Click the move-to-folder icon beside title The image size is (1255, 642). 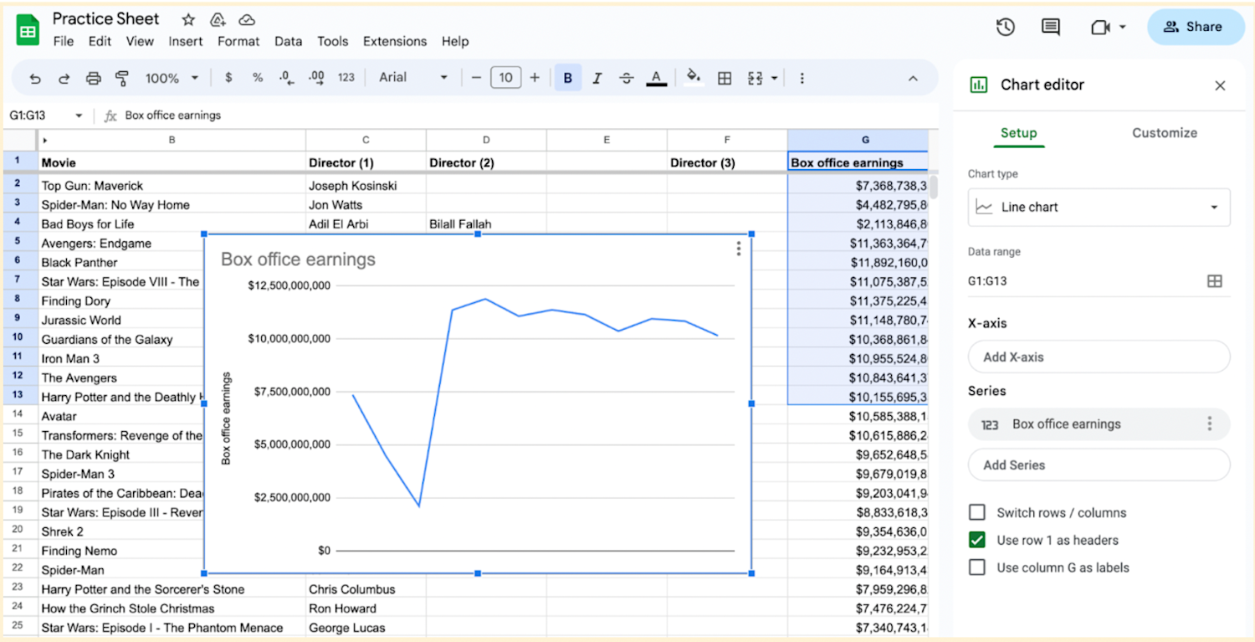click(218, 19)
